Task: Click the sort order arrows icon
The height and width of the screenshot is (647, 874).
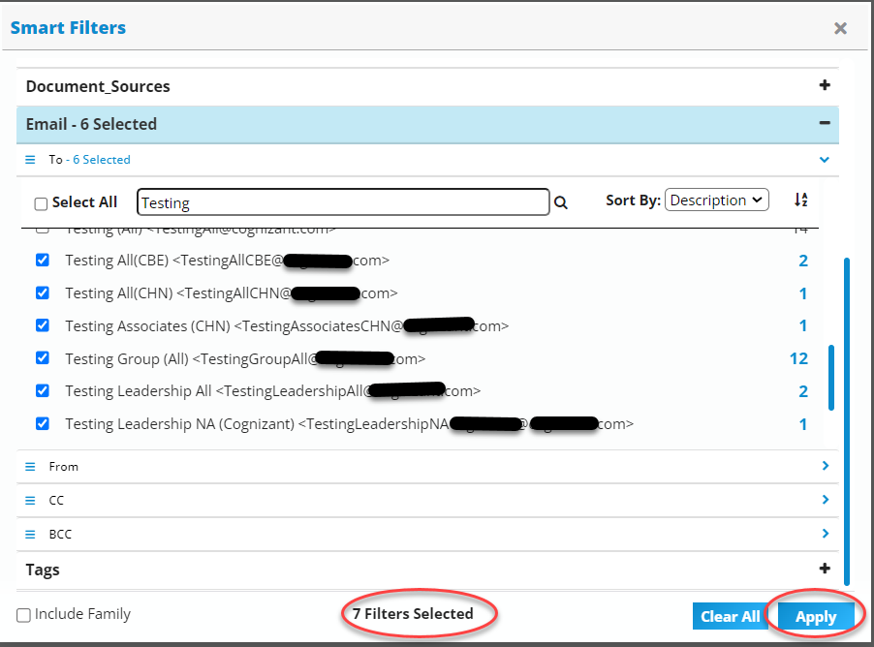Action: 800,200
